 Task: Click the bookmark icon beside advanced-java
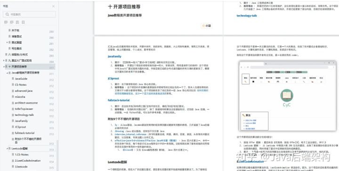[x=13, y=91]
